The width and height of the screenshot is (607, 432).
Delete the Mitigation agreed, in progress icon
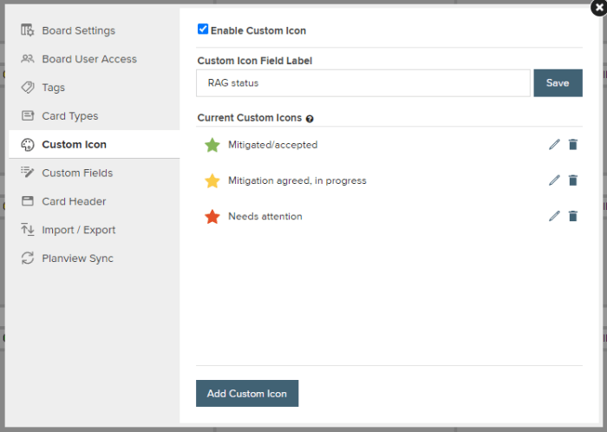573,180
